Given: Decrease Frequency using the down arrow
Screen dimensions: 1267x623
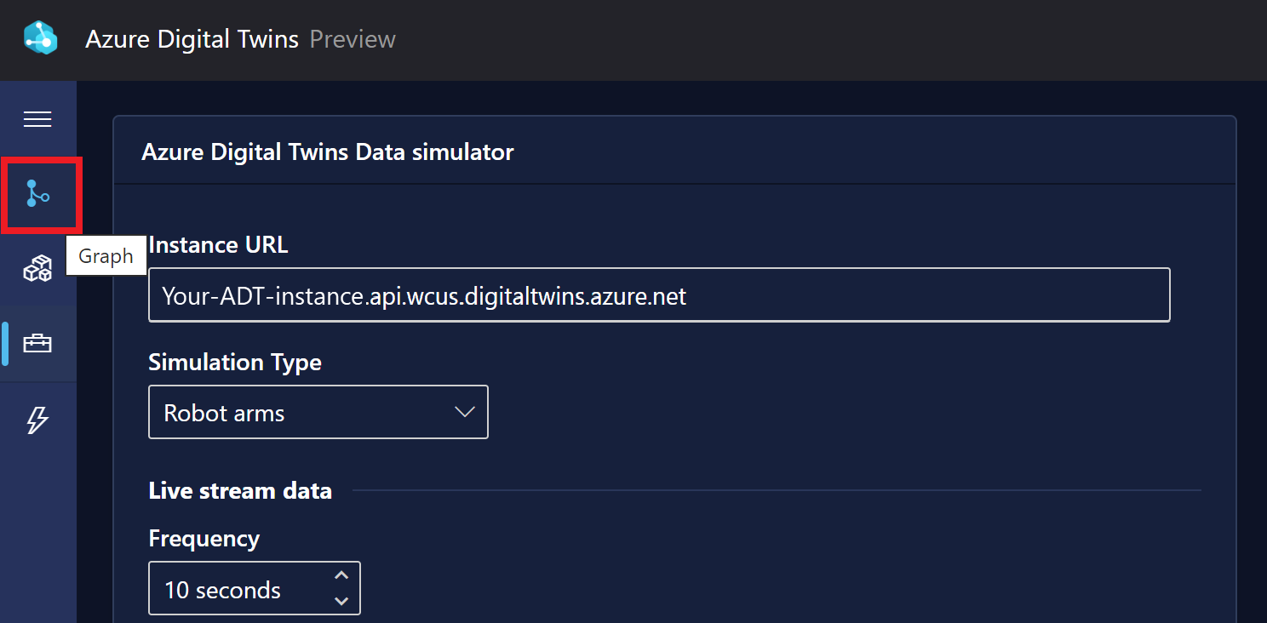Looking at the screenshot, I should tap(341, 602).
